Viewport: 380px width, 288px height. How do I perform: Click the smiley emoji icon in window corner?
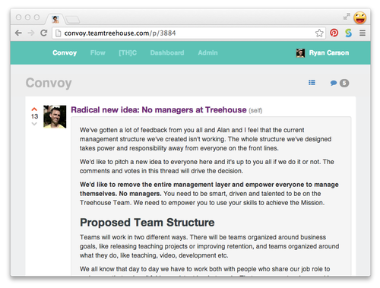point(359,17)
